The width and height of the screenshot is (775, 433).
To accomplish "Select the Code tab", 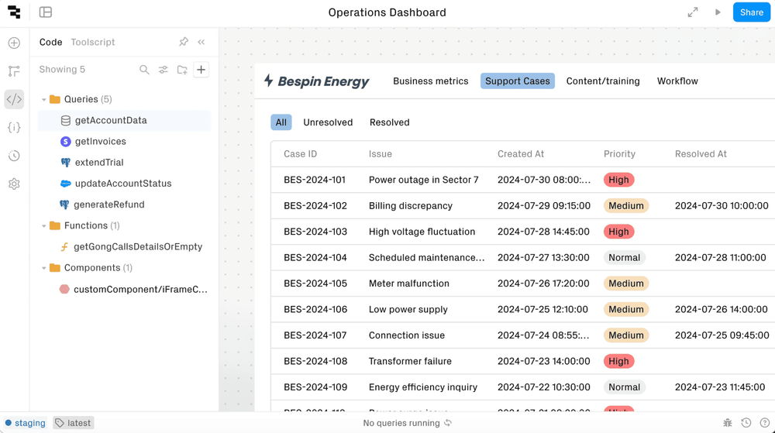I will tap(50, 42).
